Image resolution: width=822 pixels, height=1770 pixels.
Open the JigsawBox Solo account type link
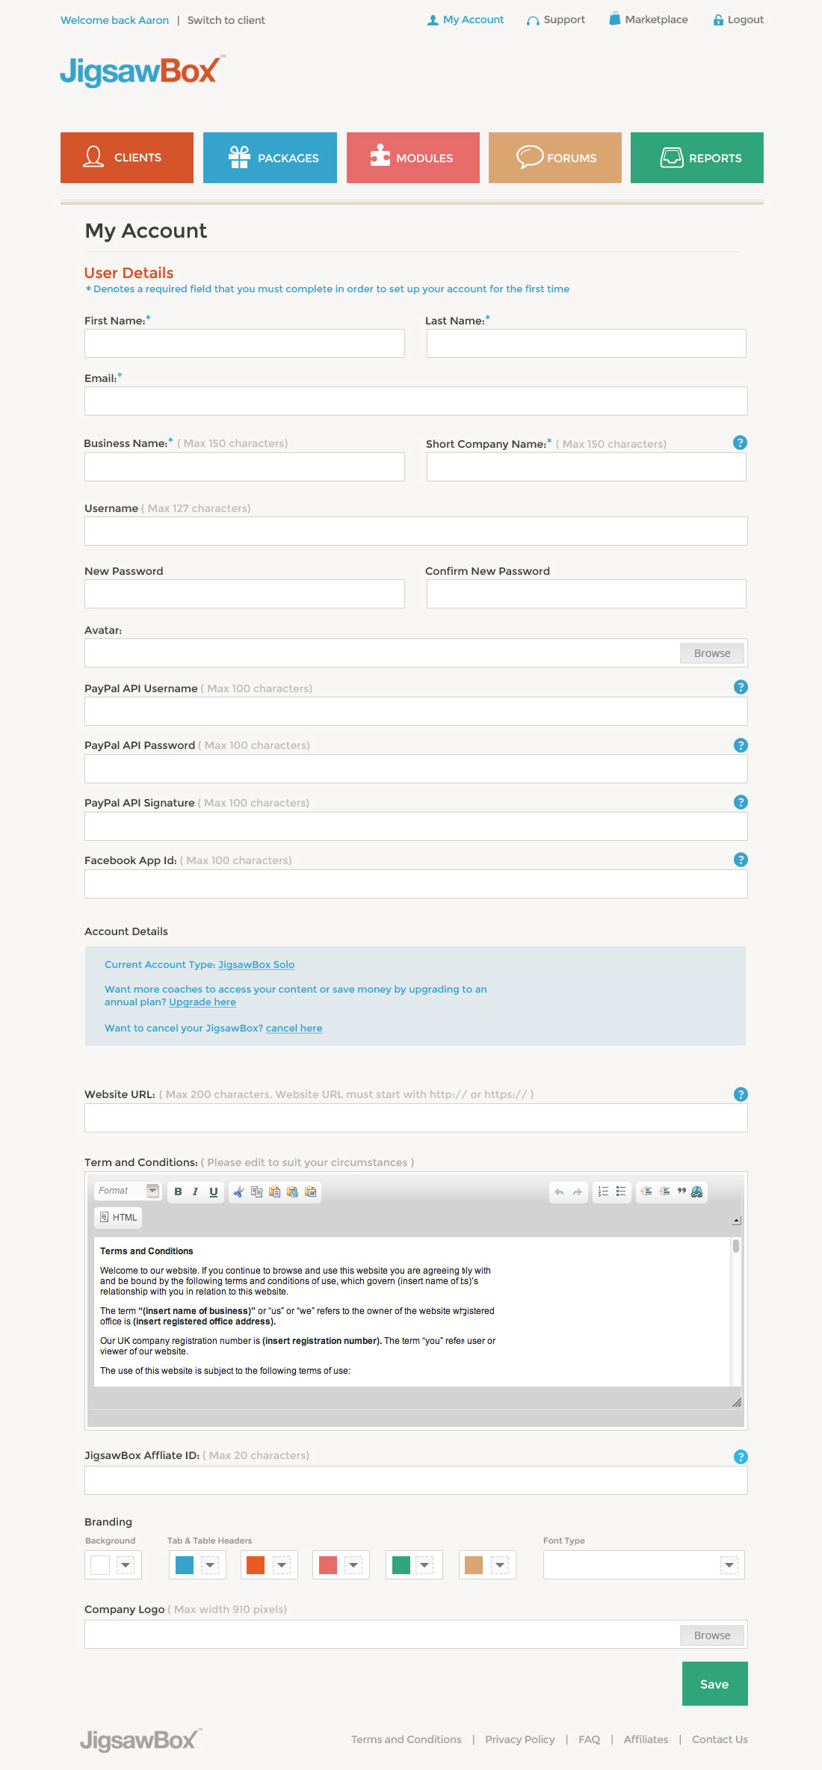[256, 965]
